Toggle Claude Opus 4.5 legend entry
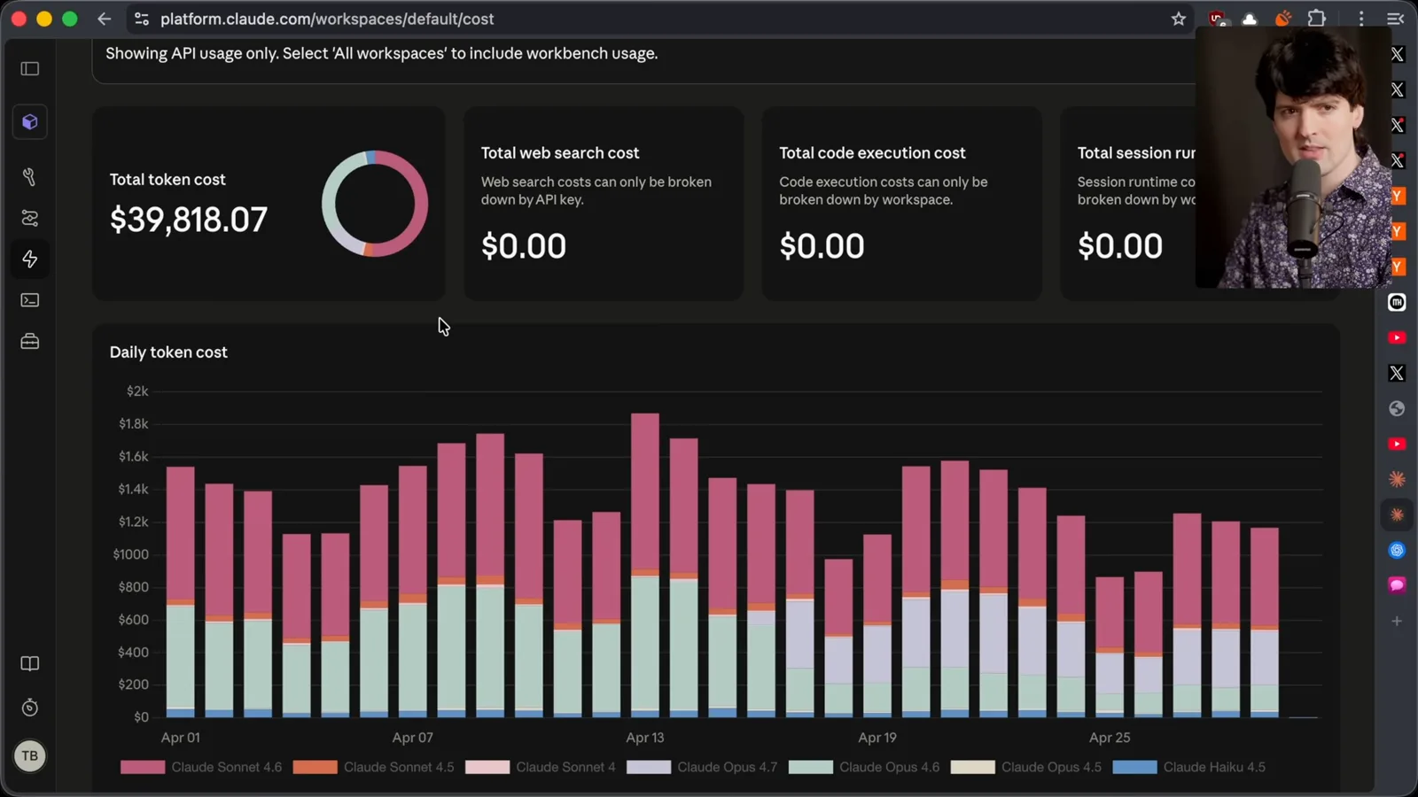This screenshot has height=797, width=1418. 1026,767
